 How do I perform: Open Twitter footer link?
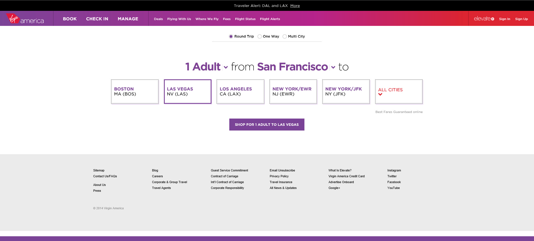(x=392, y=176)
